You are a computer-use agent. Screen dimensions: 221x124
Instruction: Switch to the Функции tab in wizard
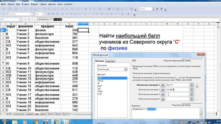point(100,61)
